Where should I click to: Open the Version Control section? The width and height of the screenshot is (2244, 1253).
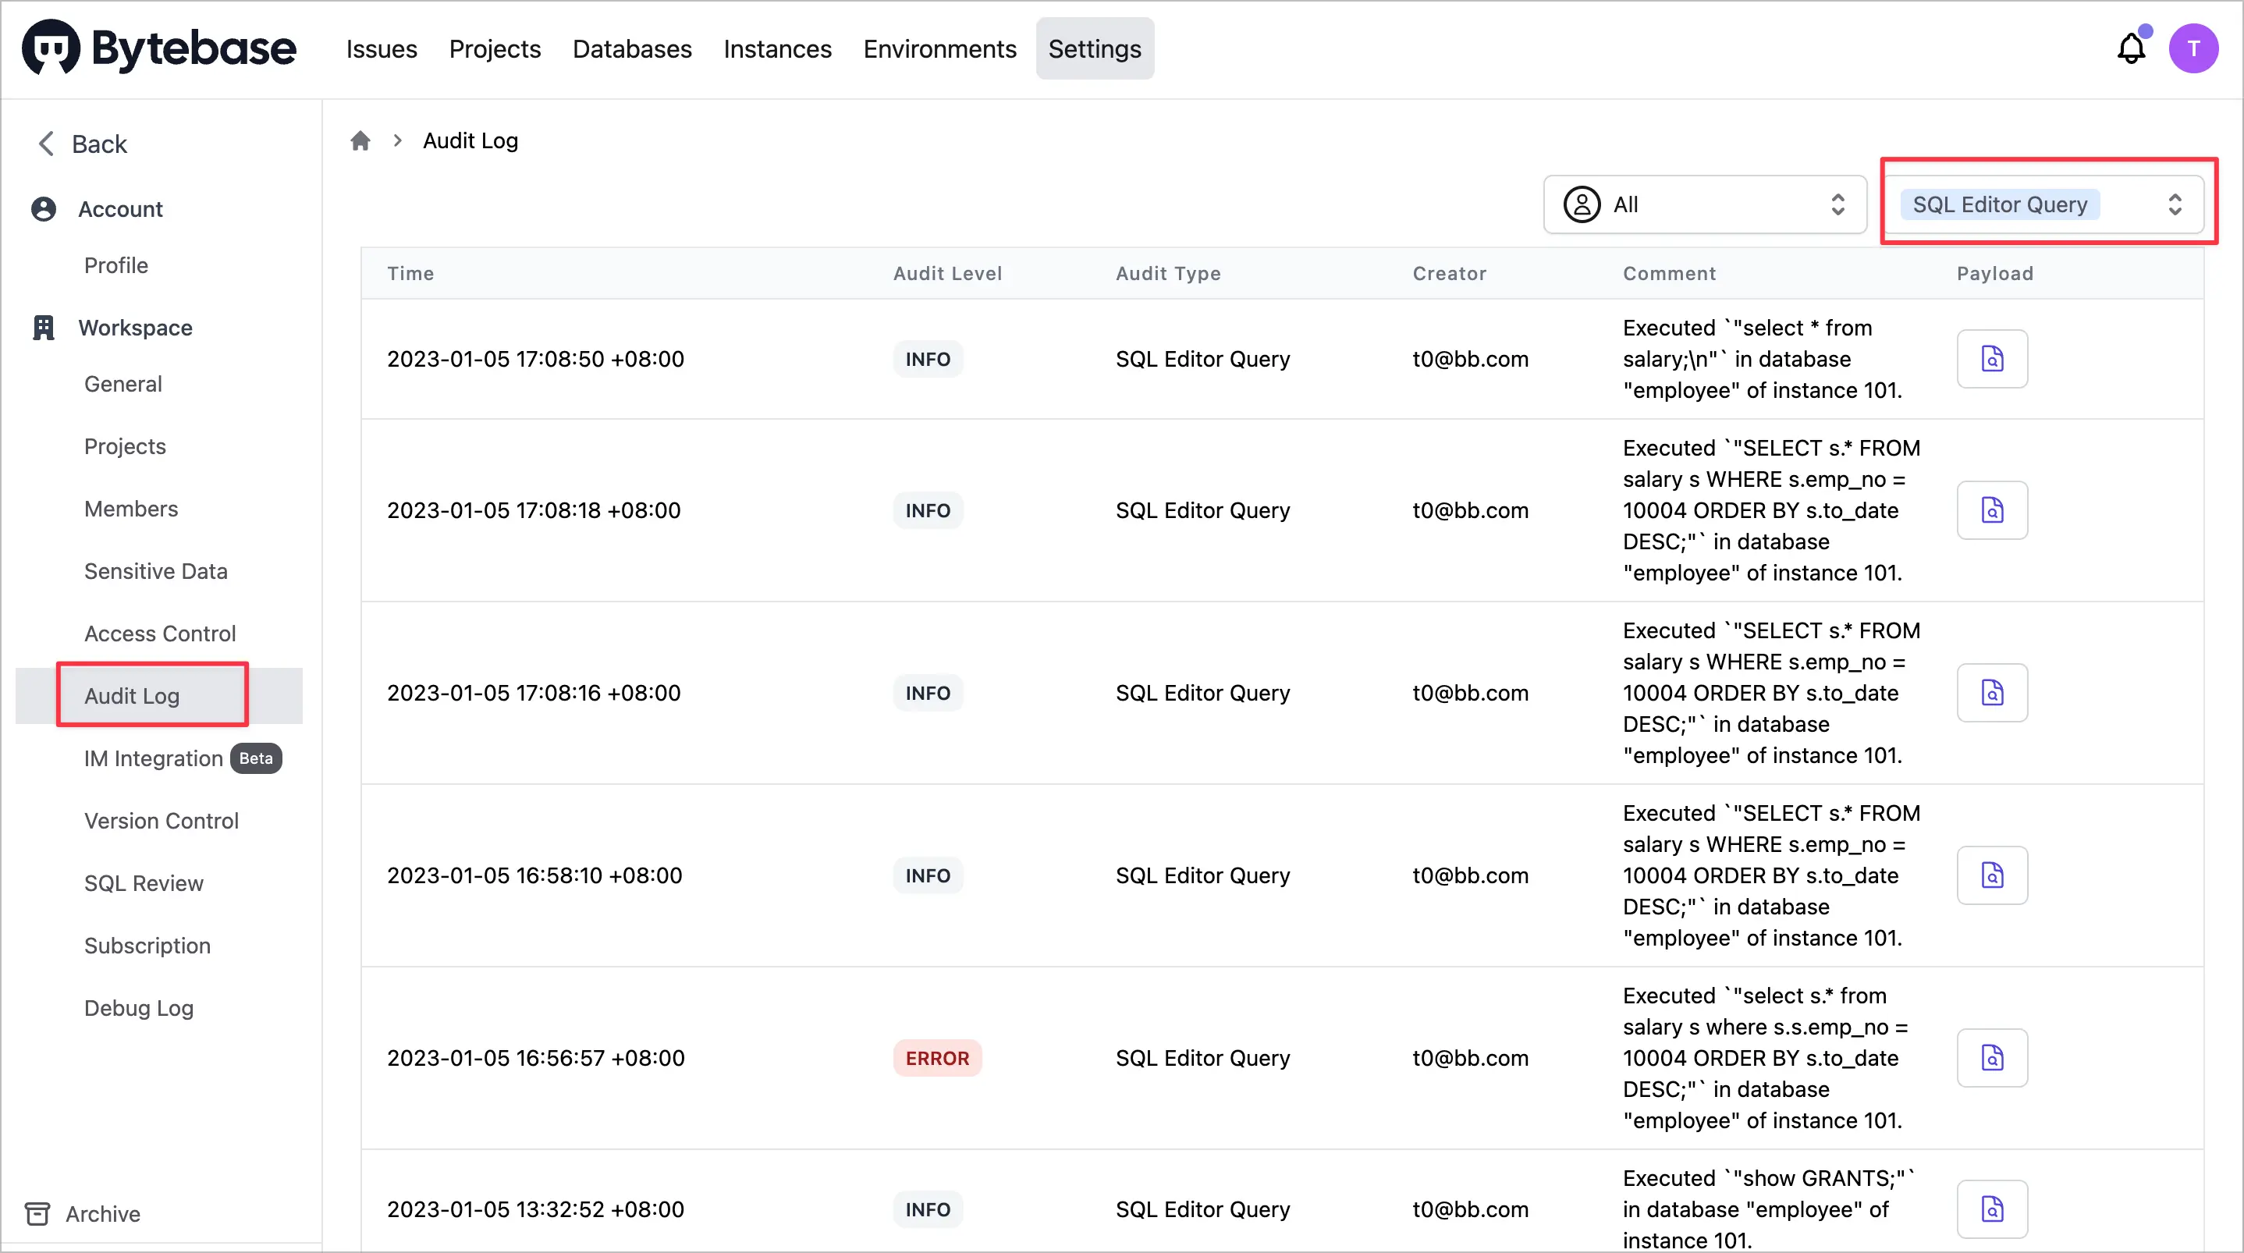[162, 820]
